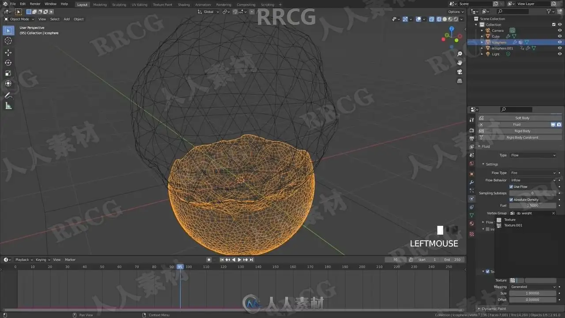Click the new collection icon in outliner
The height and width of the screenshot is (318, 565).
pyautogui.click(x=560, y=11)
